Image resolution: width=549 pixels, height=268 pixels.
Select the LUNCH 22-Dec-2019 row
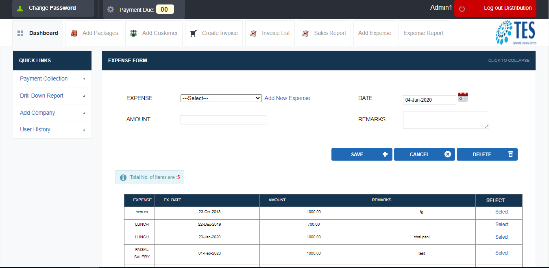502,224
